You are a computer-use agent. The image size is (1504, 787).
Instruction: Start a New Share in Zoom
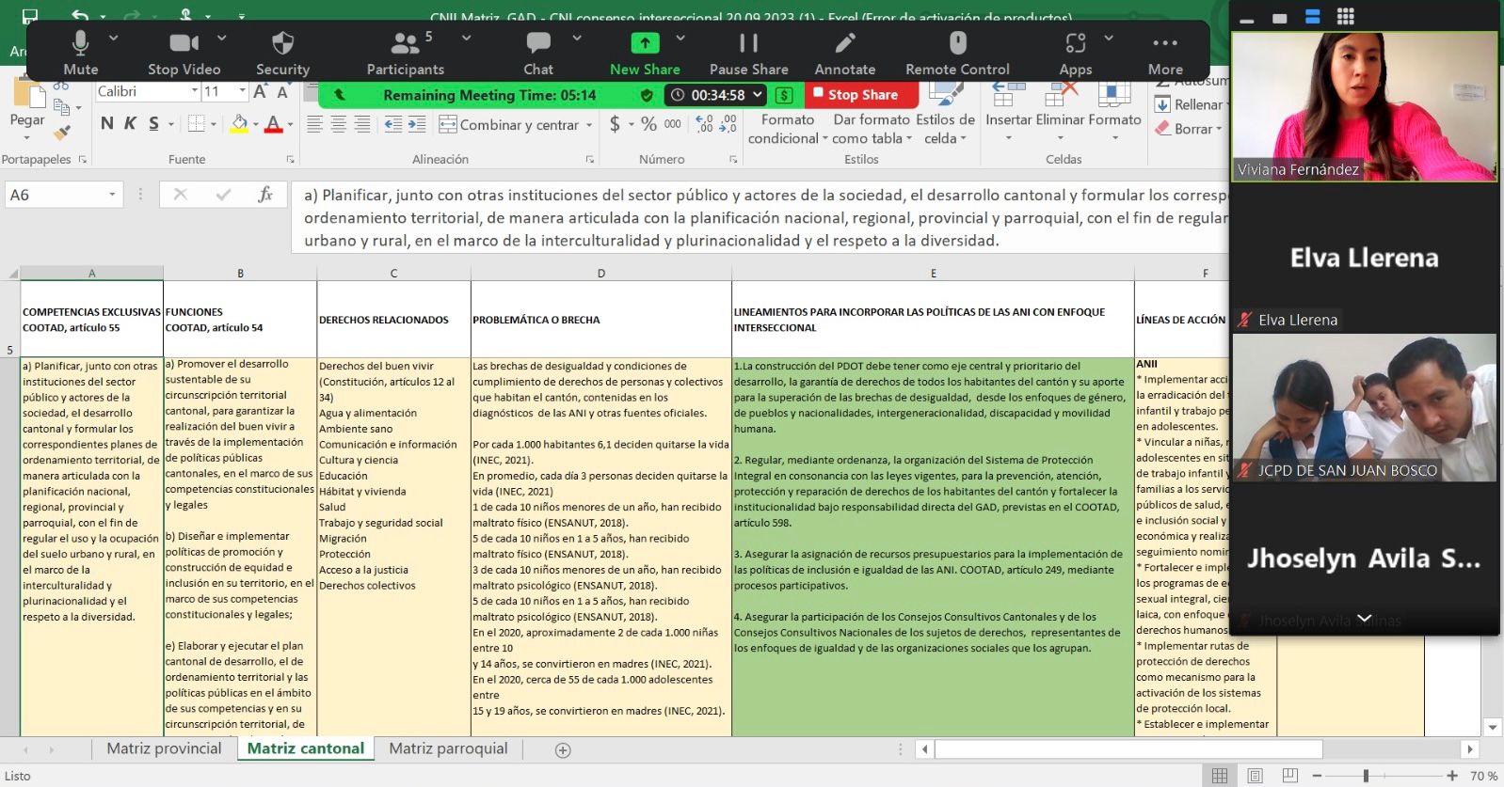(x=645, y=53)
